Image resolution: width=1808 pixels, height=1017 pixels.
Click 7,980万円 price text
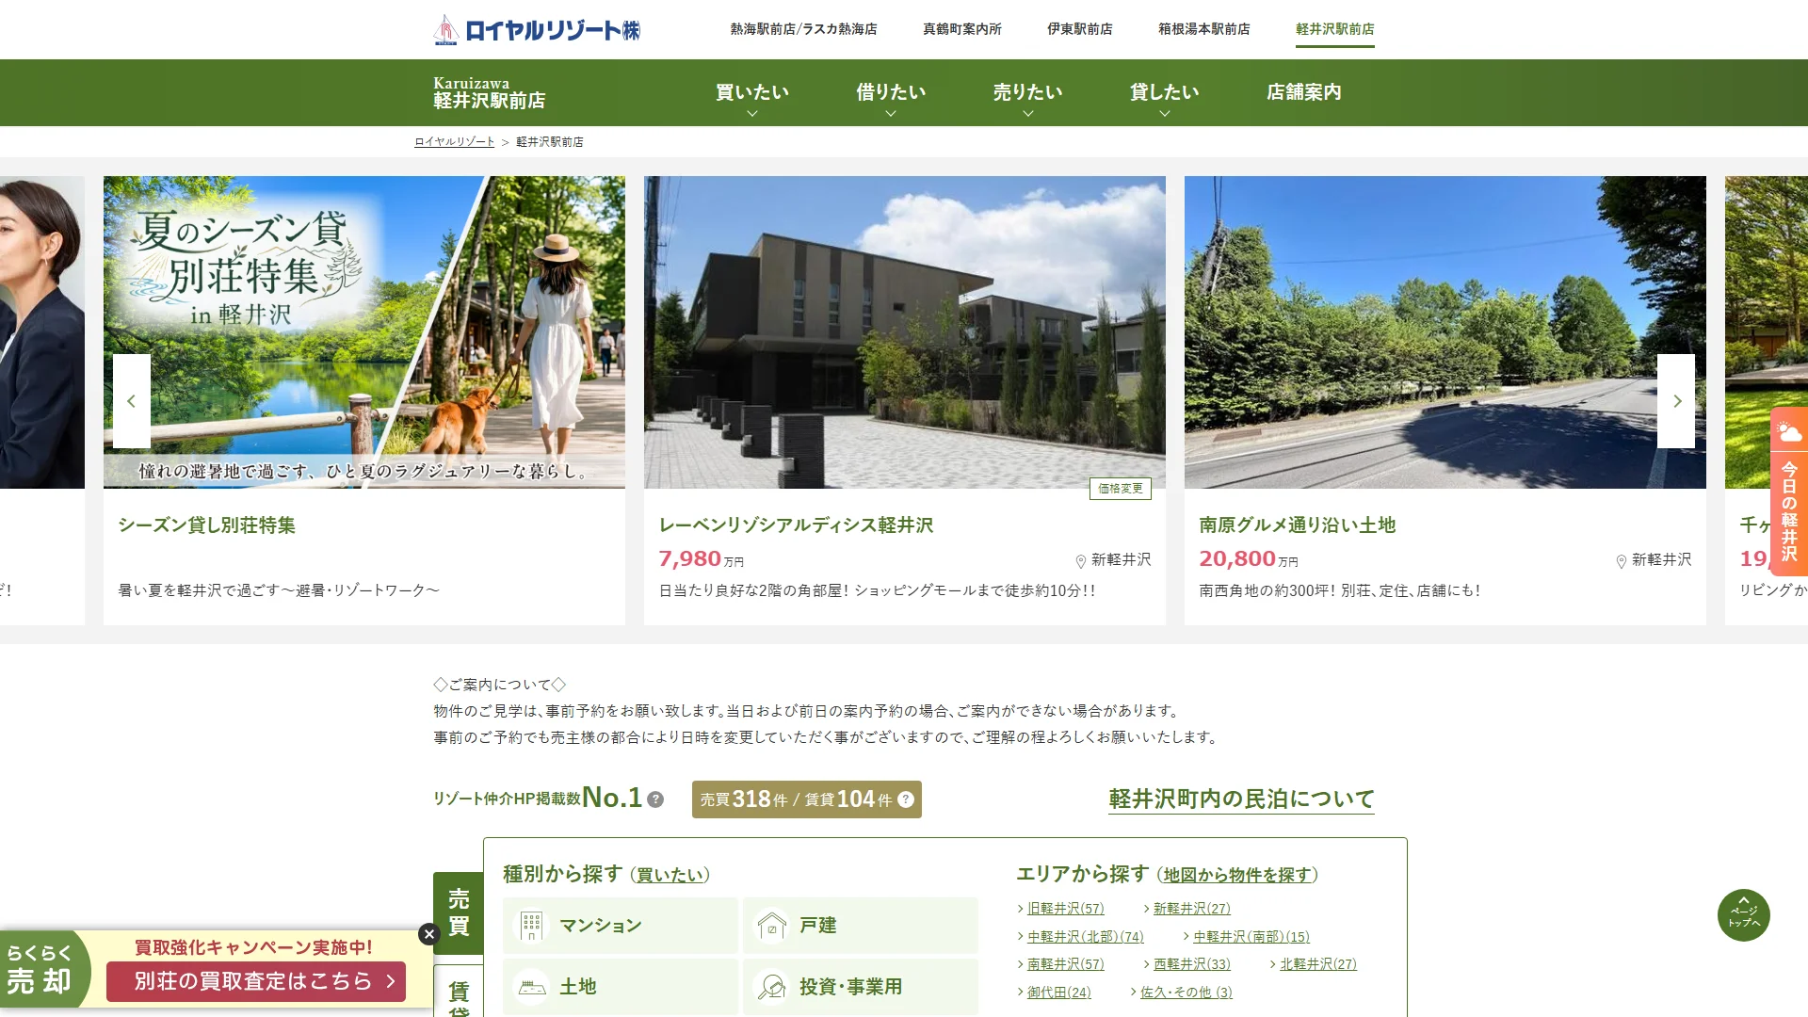pos(701,559)
